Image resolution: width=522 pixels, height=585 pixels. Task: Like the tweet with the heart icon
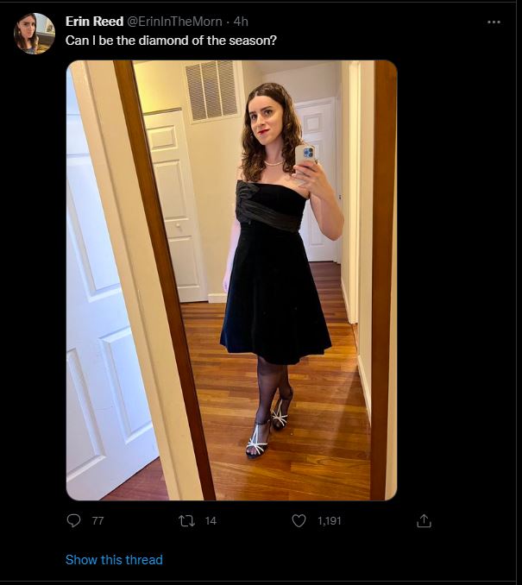point(299,520)
